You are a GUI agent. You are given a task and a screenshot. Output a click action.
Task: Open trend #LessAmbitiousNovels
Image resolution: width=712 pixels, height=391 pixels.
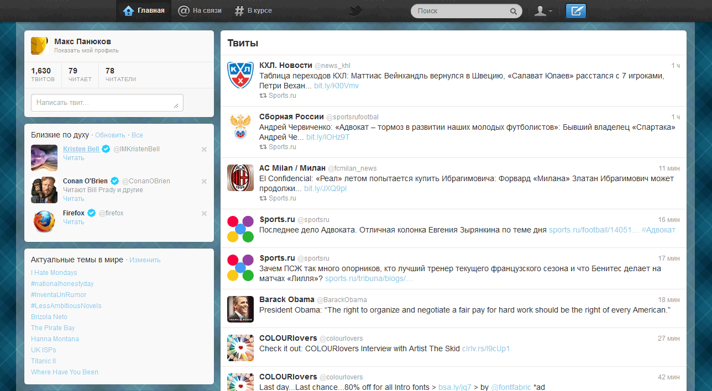click(66, 306)
